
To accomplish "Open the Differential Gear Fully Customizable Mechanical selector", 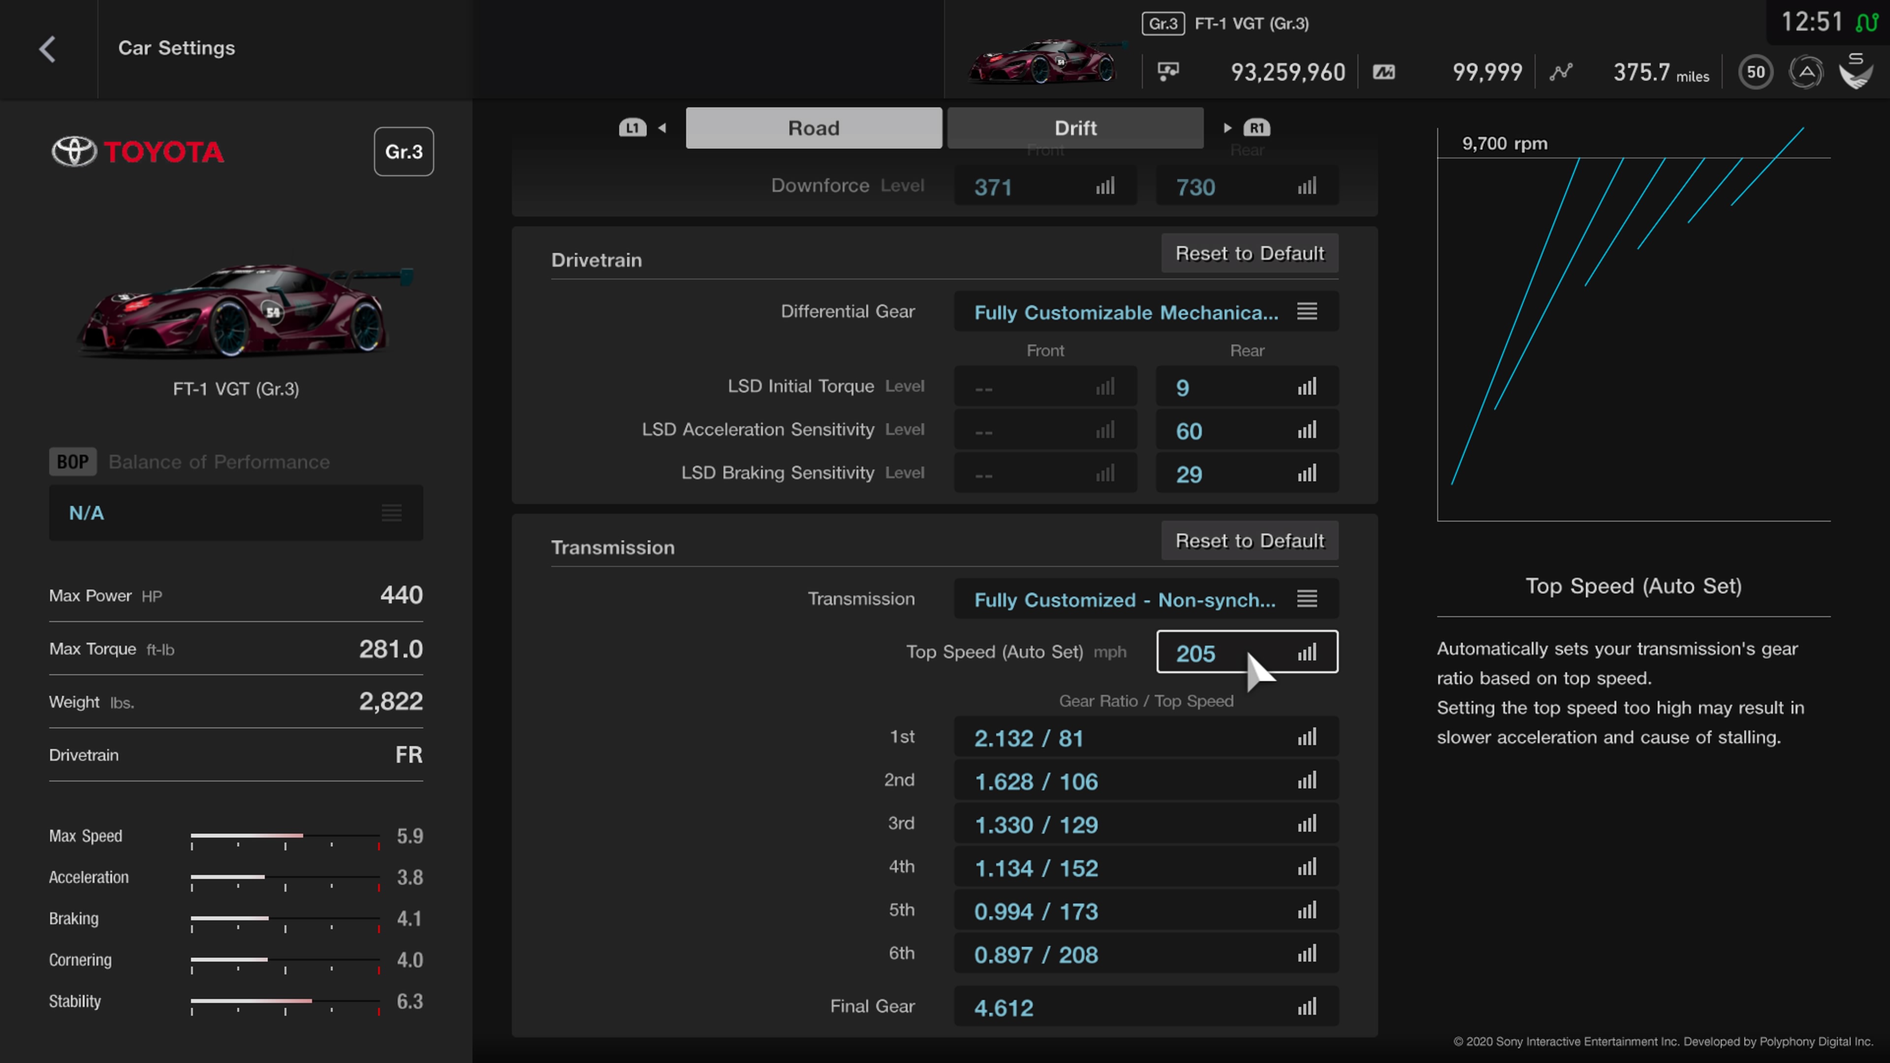I will 1146,311.
